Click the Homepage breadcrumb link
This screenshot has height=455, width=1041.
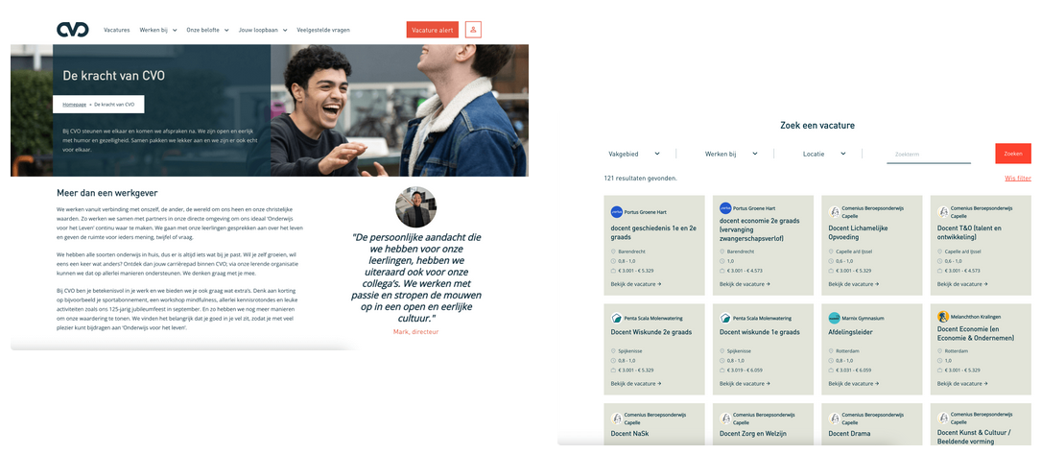coord(75,104)
